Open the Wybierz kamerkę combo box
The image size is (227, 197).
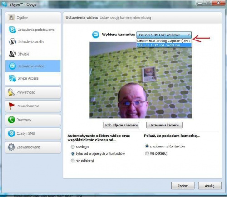tap(164, 35)
